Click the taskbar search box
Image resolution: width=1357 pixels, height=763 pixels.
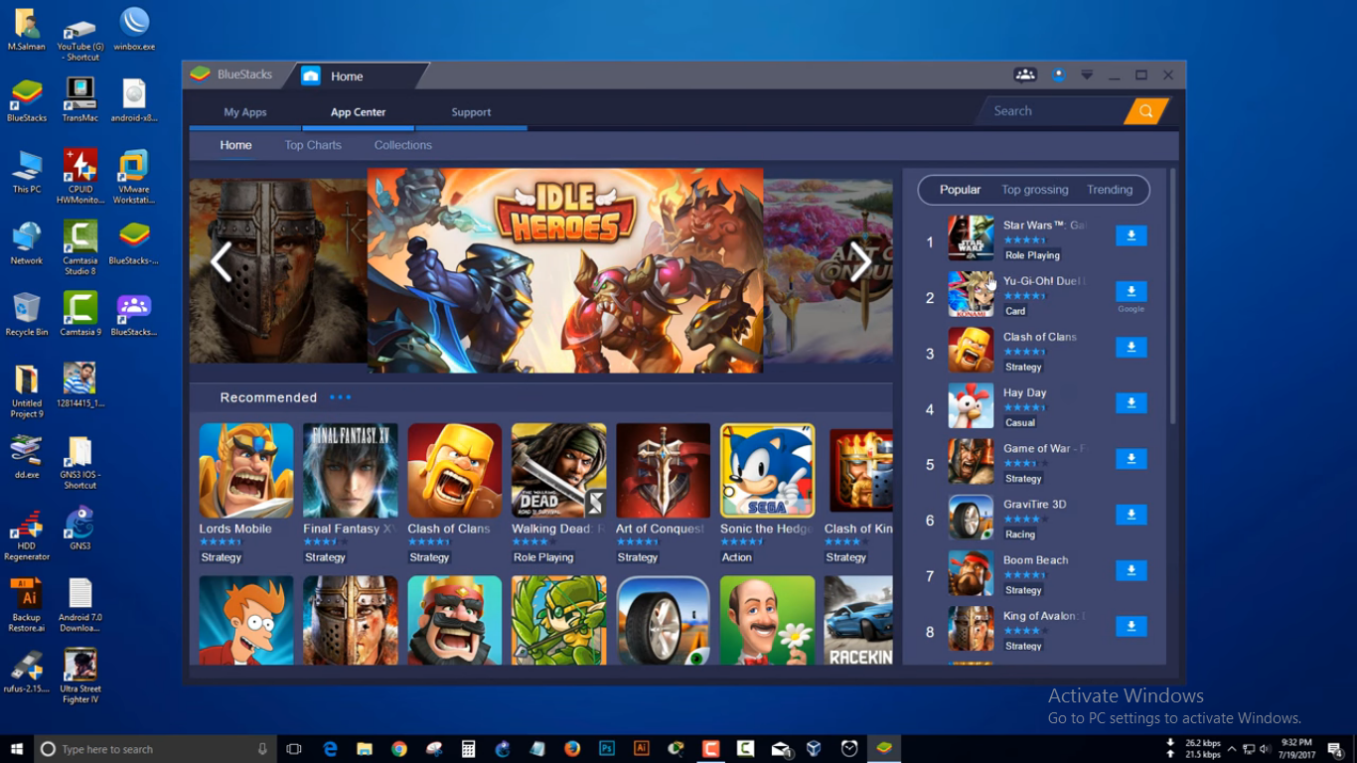click(x=157, y=749)
